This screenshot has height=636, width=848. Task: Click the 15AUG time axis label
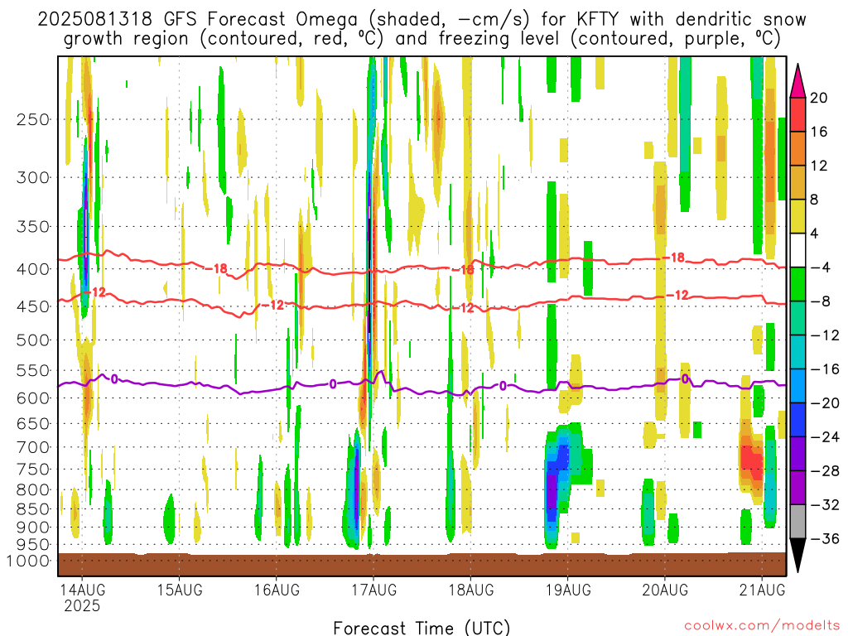(180, 589)
